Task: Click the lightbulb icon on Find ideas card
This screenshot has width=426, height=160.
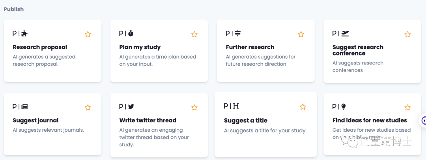Action: pos(344,107)
